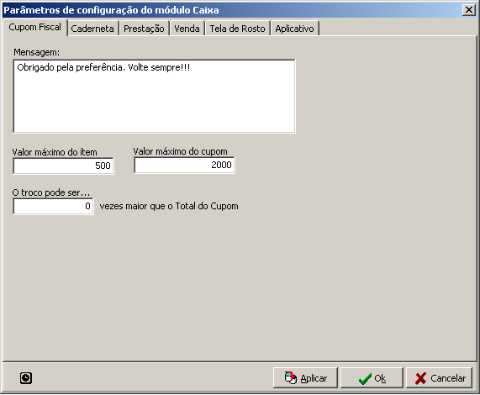Open the Aplicativo tab
This screenshot has width=480, height=395.
point(294,29)
